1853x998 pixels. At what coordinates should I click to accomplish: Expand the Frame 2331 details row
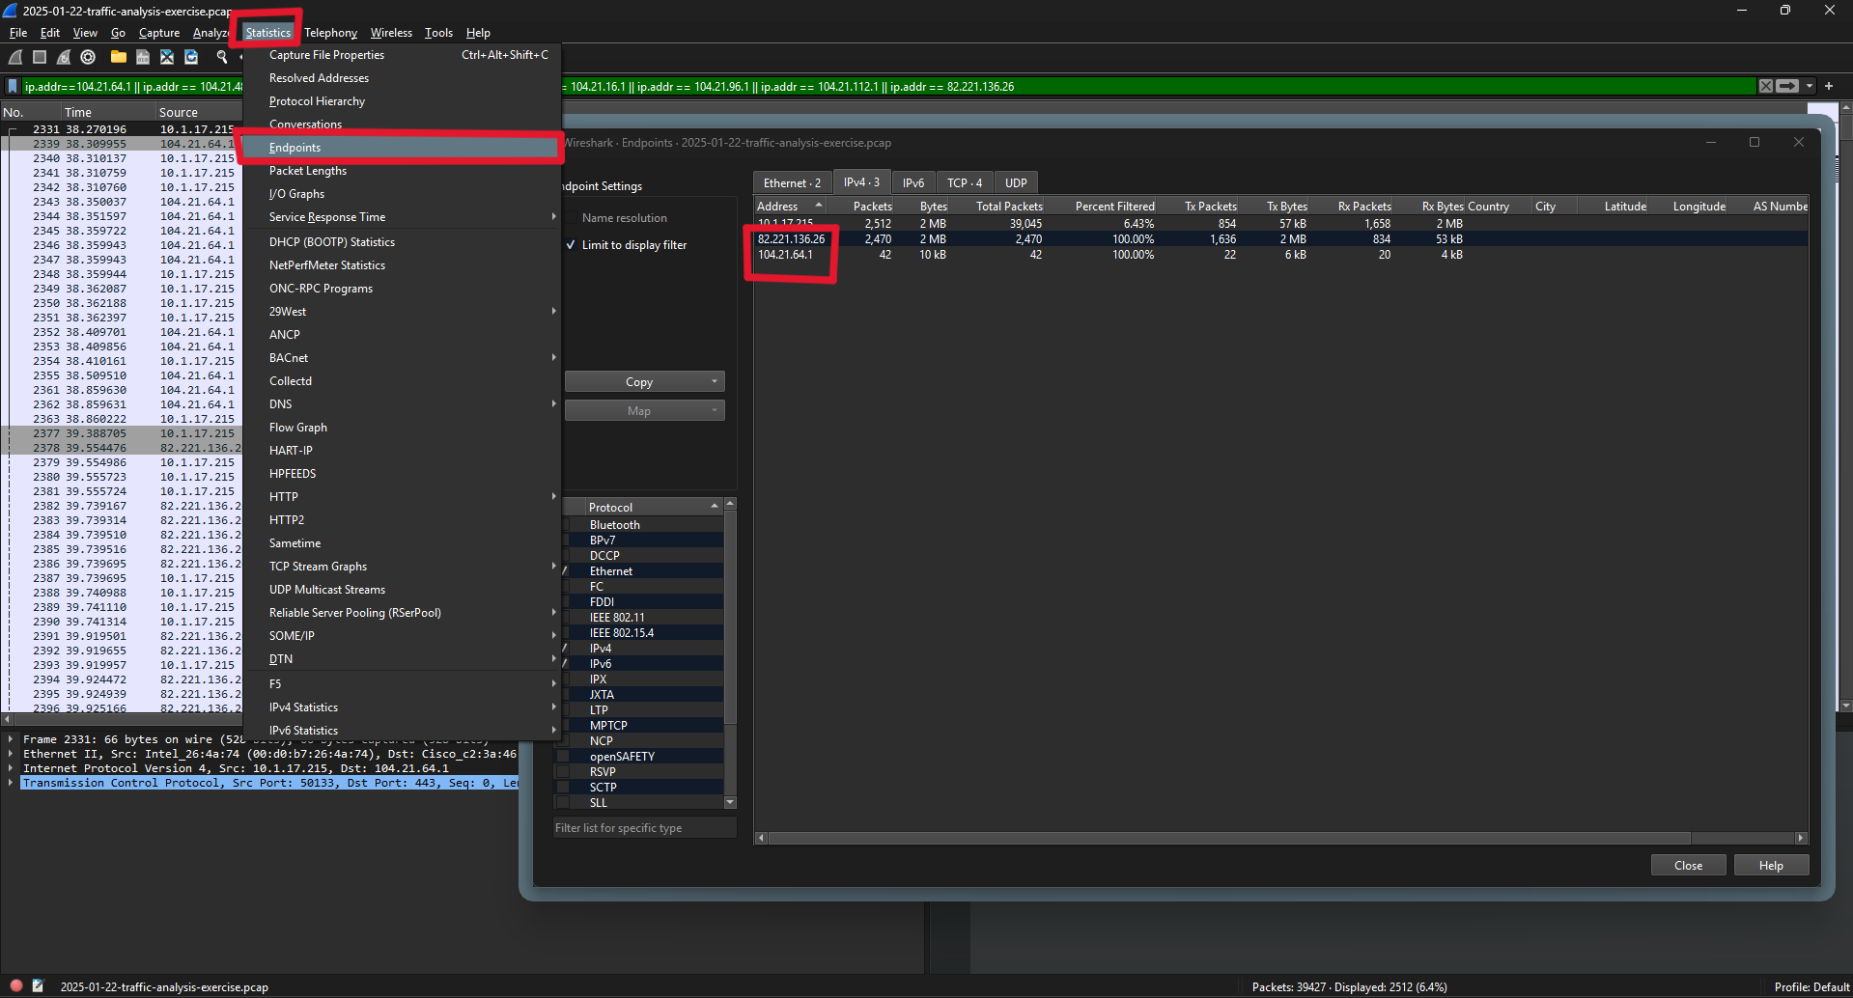coord(11,739)
